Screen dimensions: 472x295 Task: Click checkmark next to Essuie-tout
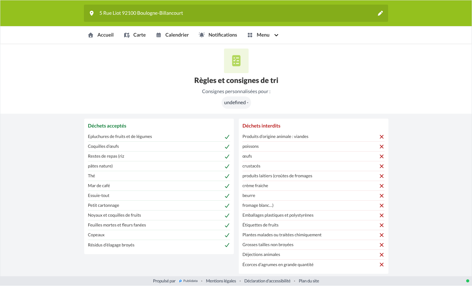(x=227, y=196)
